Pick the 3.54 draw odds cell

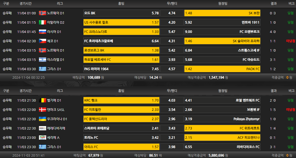point(172,110)
